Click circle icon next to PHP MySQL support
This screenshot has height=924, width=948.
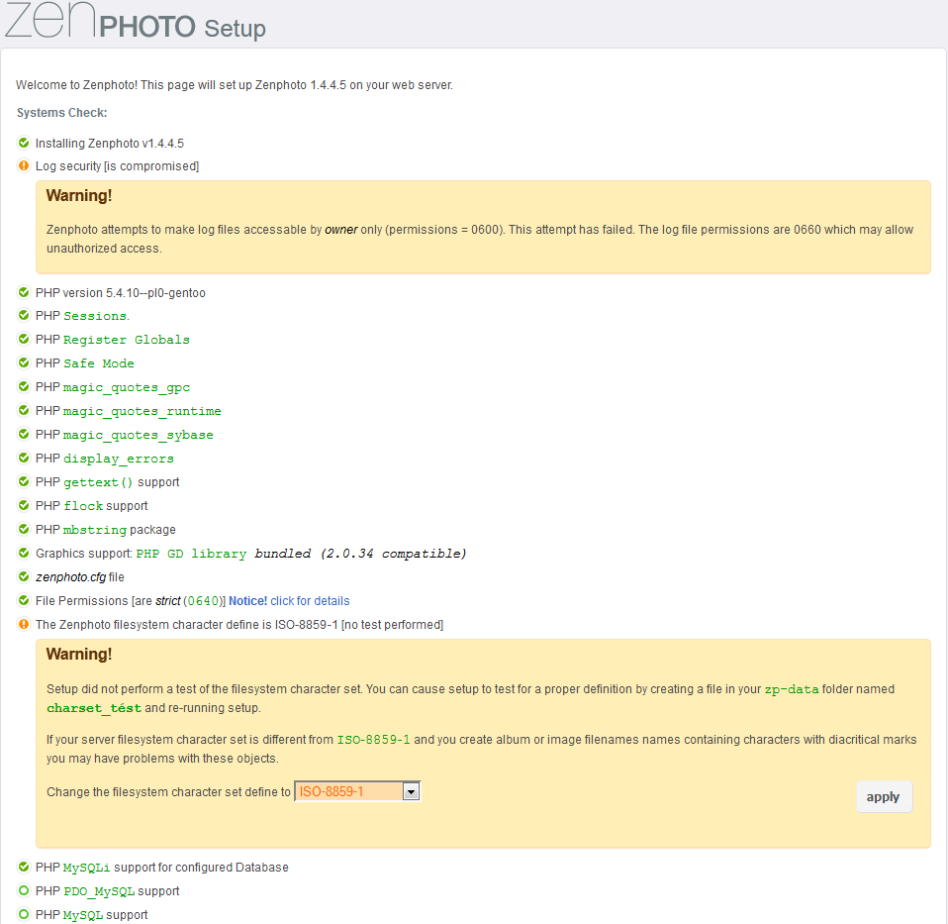pyautogui.click(x=24, y=914)
